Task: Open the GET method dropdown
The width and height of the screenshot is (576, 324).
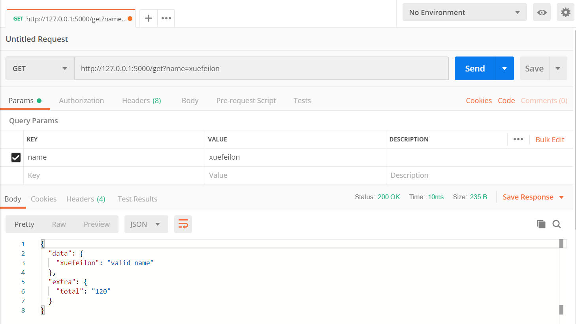Action: [x=40, y=68]
